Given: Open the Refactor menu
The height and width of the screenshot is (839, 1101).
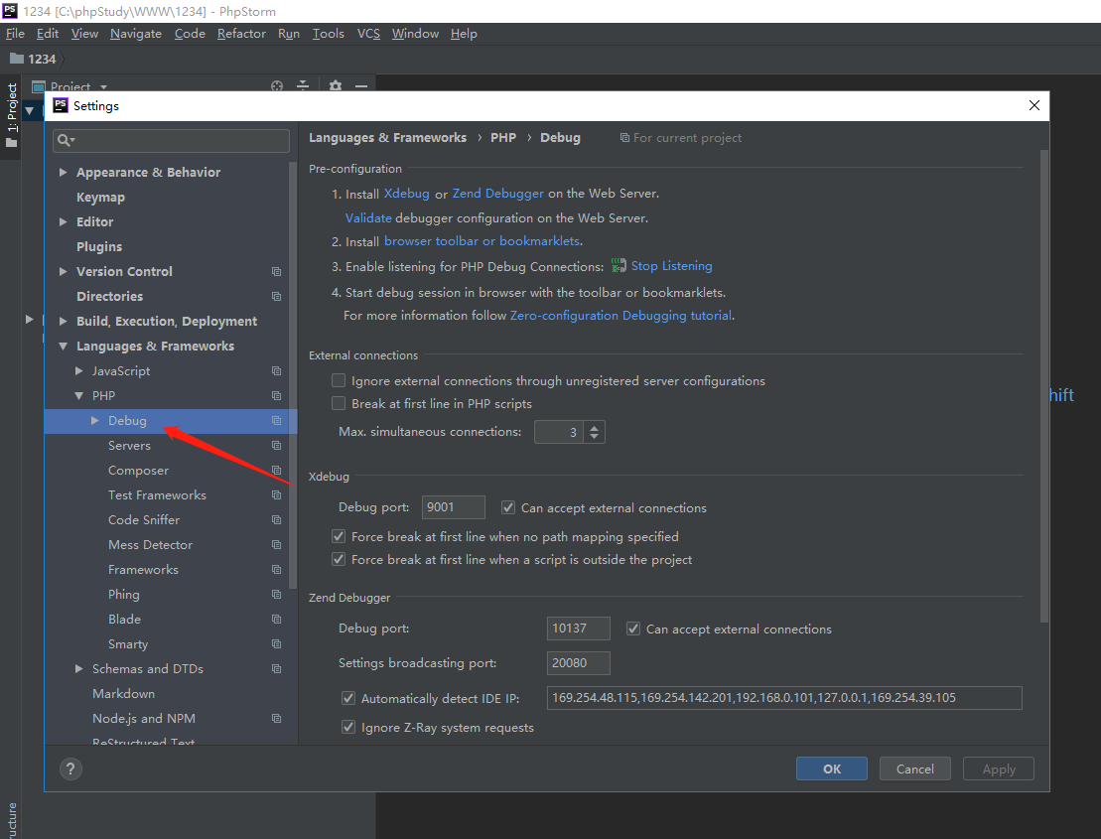Looking at the screenshot, I should pos(241,33).
